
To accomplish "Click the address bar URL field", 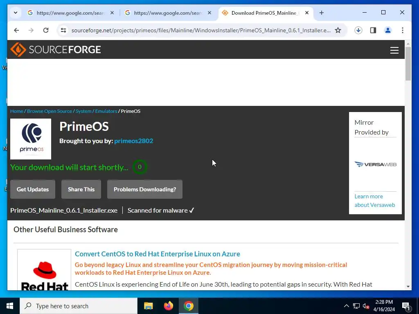I will (201, 30).
